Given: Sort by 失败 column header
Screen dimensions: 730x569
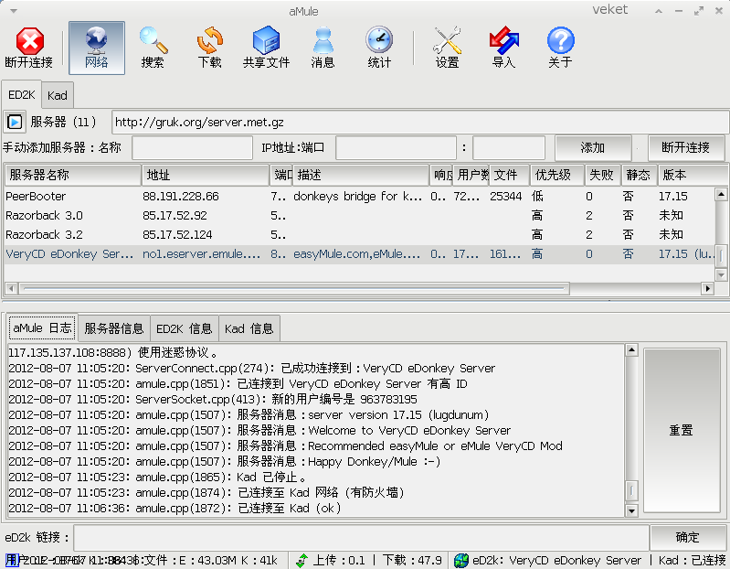Looking at the screenshot, I should (x=602, y=175).
